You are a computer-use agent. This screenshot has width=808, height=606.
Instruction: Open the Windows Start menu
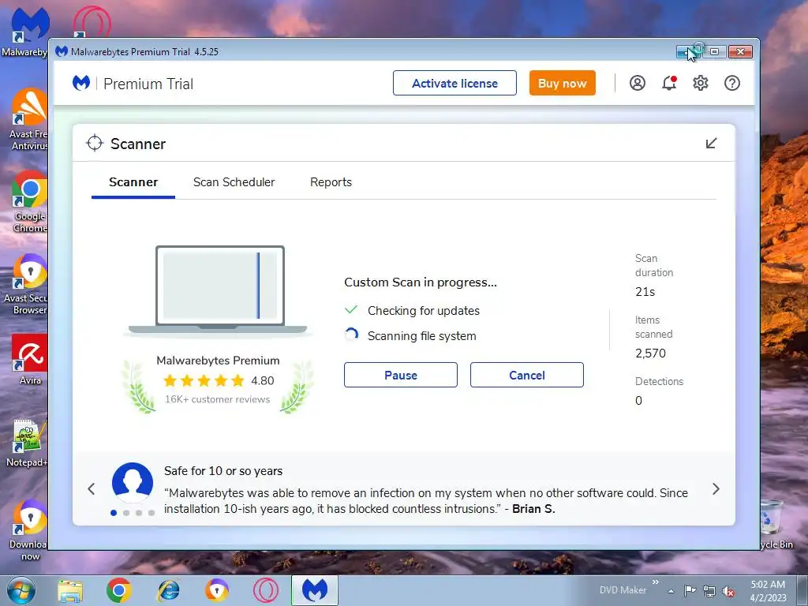click(21, 590)
